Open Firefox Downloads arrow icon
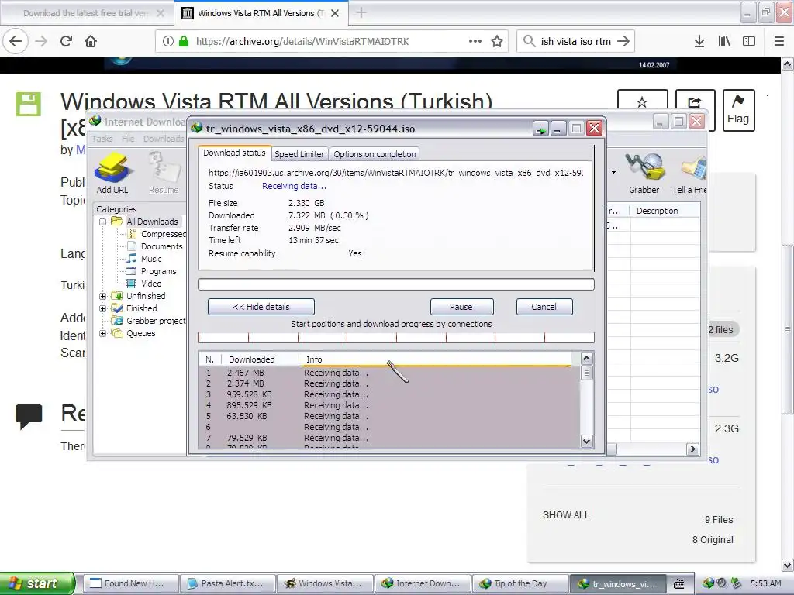Screen dimensions: 794x595 699,41
